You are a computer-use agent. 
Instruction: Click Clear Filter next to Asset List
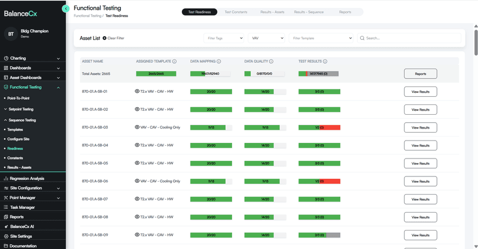click(x=113, y=38)
